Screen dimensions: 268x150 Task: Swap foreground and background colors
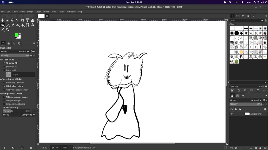click(x=20, y=34)
